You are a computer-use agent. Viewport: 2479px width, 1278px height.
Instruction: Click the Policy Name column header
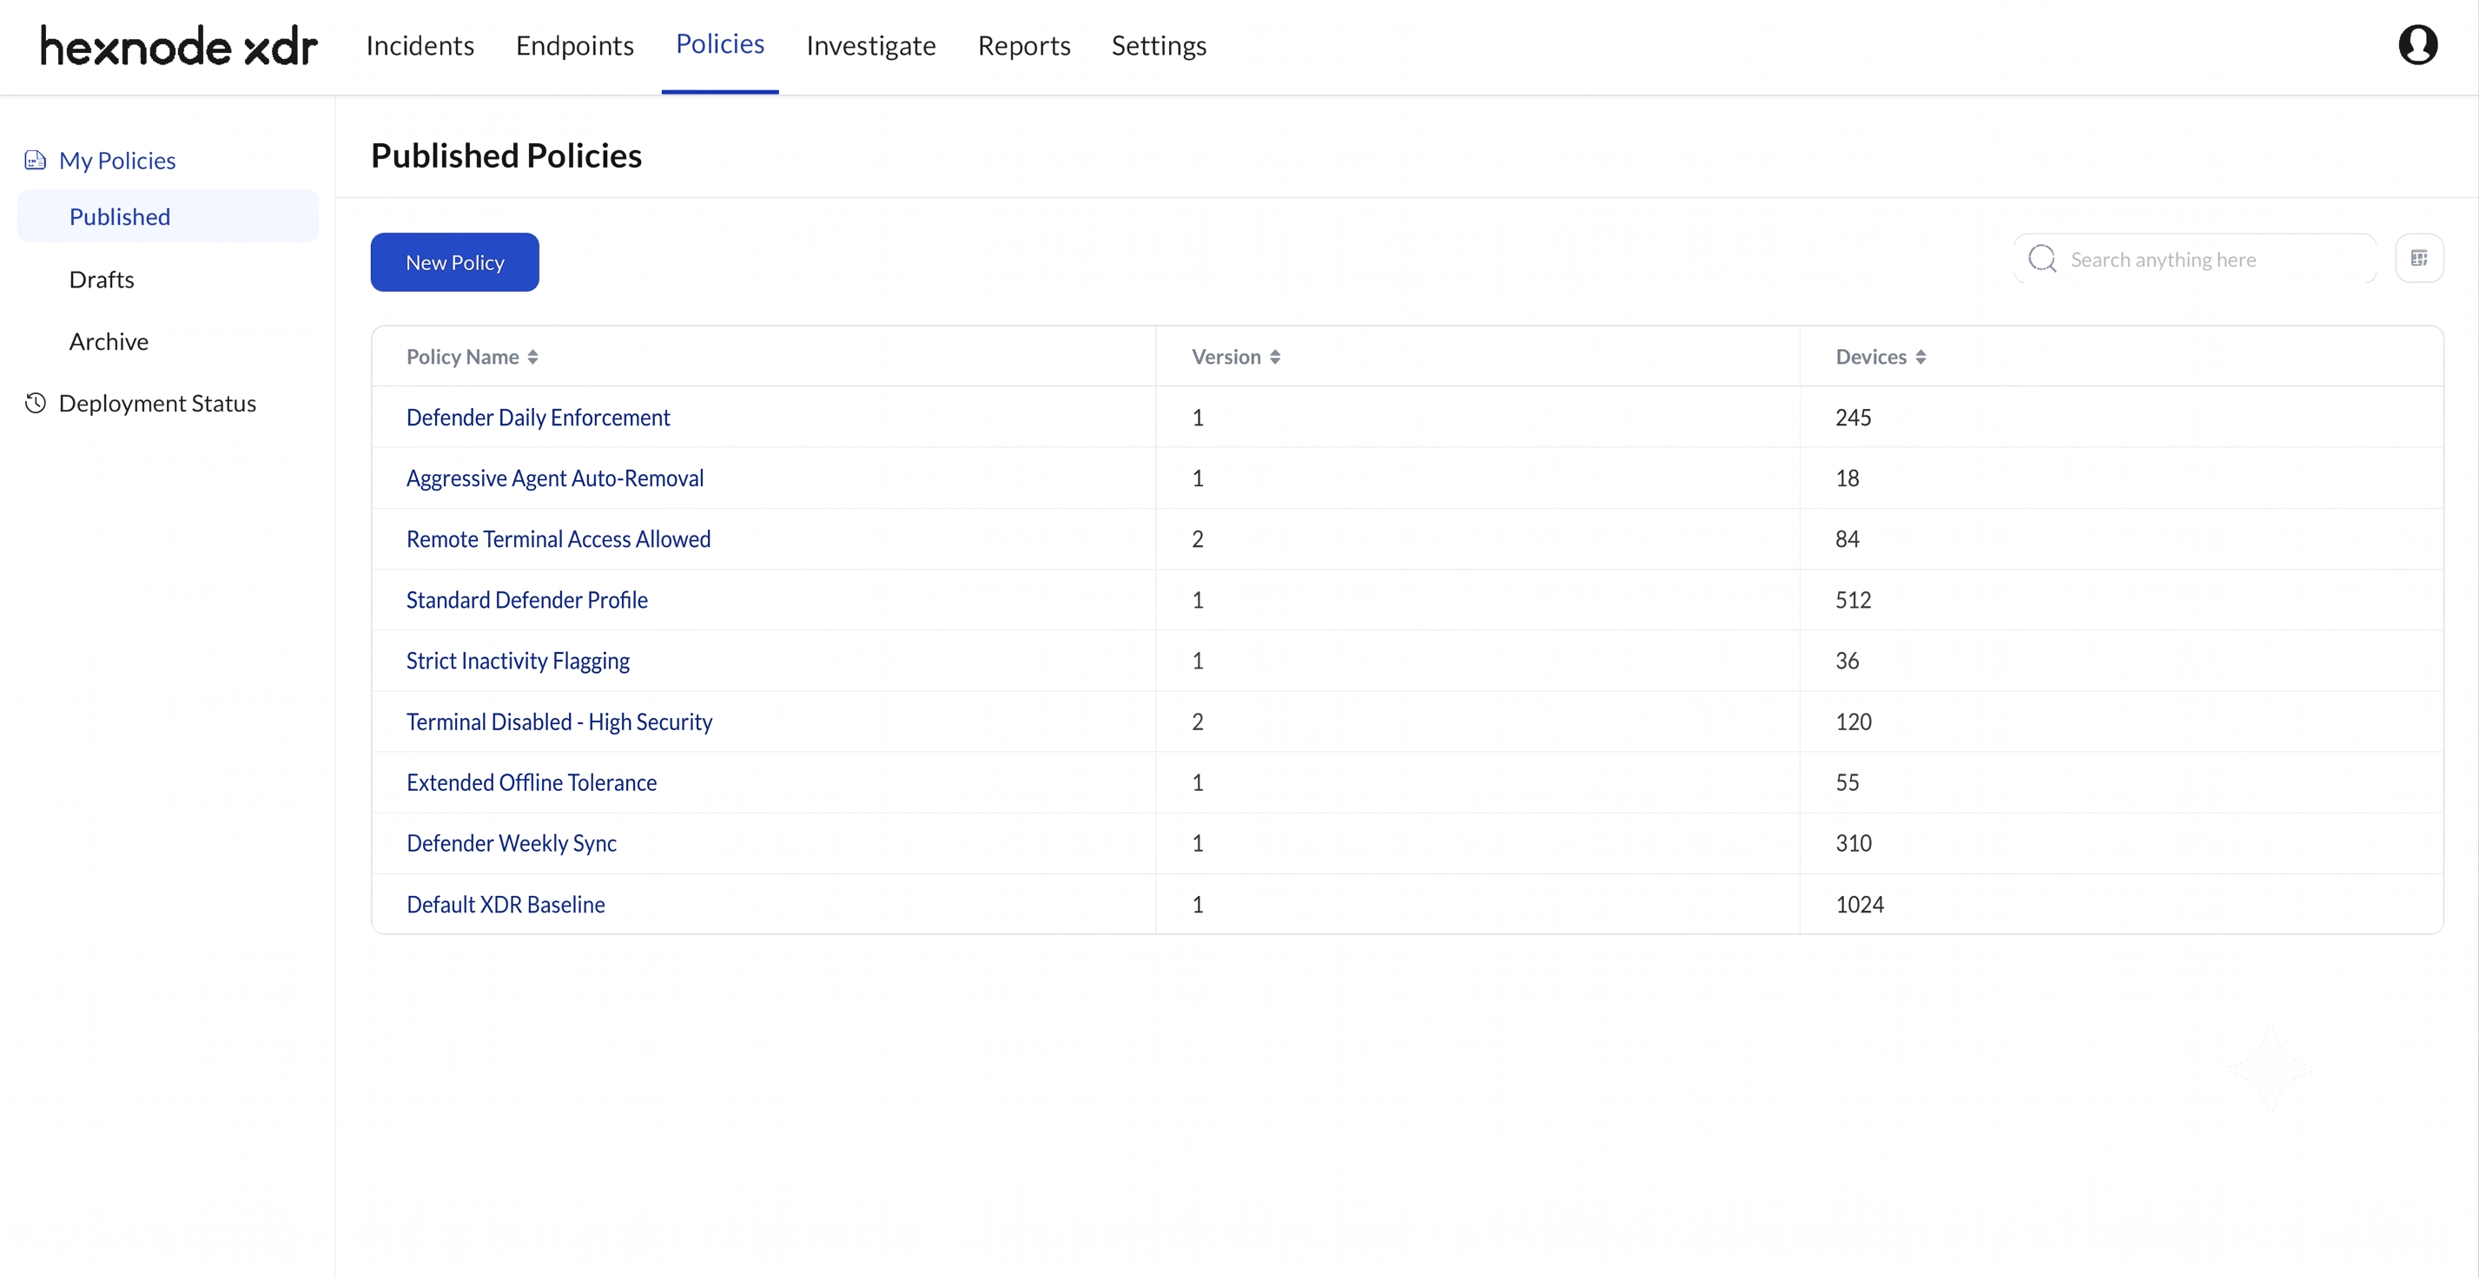[x=462, y=357]
